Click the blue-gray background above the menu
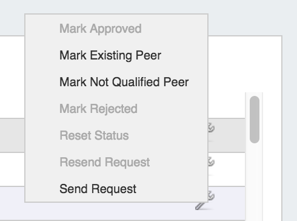 [x=116, y=7]
